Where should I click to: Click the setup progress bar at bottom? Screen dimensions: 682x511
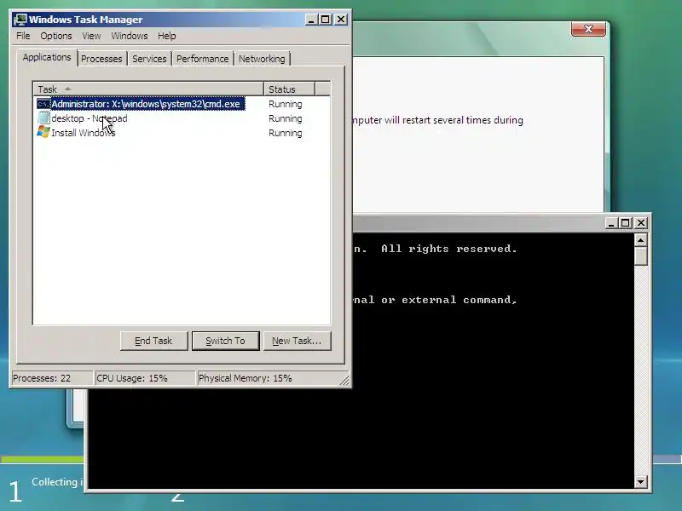pyautogui.click(x=42, y=459)
